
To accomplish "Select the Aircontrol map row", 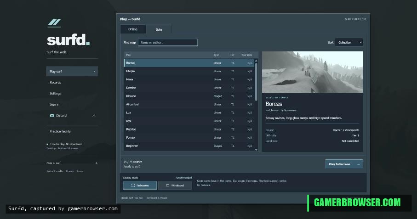I will click(x=189, y=104).
